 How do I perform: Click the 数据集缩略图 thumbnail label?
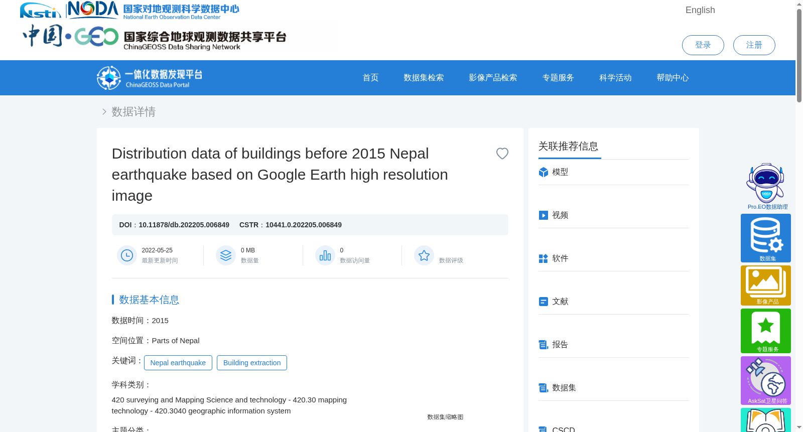445,417
